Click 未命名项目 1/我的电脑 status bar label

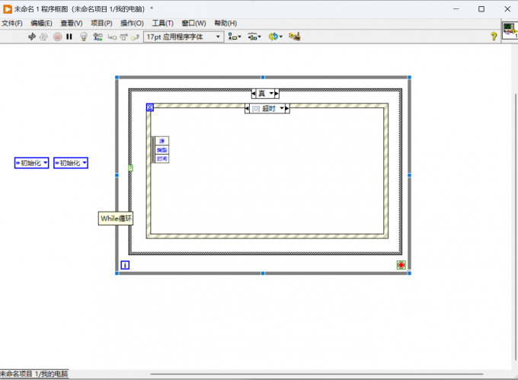34,374
